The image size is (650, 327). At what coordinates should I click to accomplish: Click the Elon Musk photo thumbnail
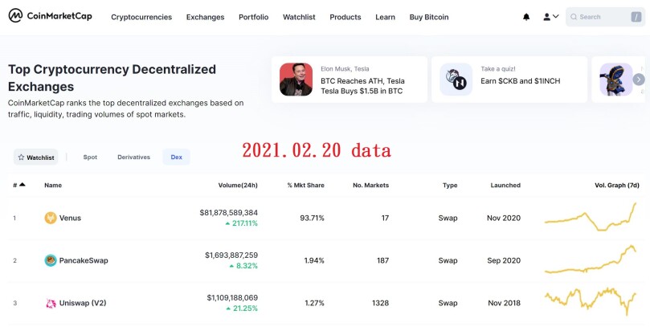pyautogui.click(x=296, y=80)
